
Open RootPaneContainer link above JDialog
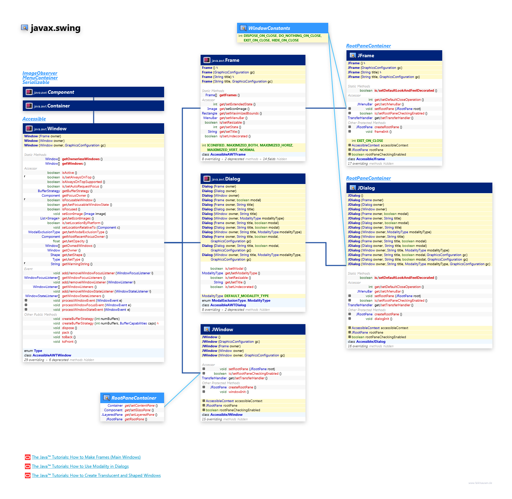tap(368, 178)
